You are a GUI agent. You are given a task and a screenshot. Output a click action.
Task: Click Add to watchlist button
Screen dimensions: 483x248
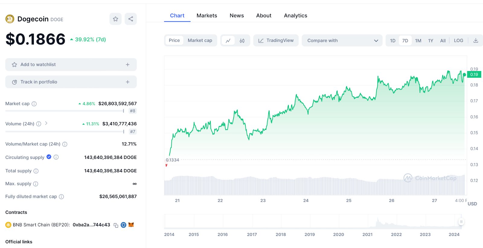(x=71, y=65)
